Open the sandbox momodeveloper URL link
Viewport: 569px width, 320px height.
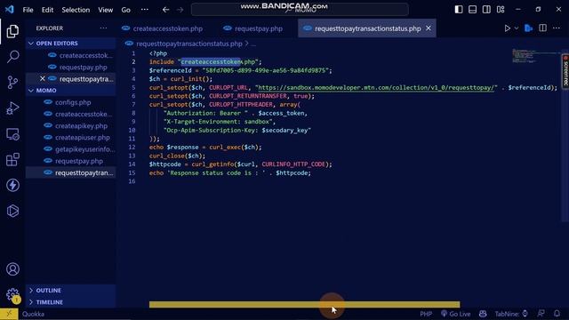click(x=375, y=87)
